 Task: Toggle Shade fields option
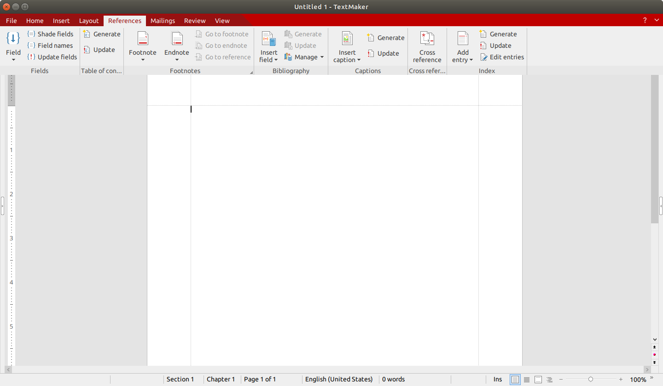tap(51, 34)
